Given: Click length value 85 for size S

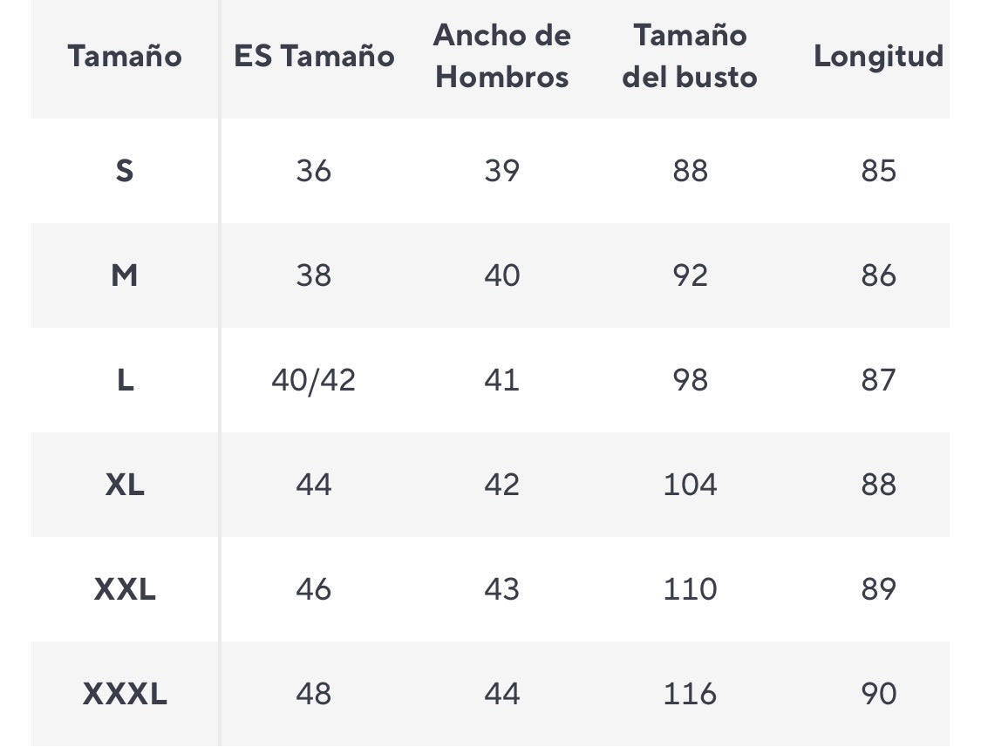Looking at the screenshot, I should click(x=878, y=171).
